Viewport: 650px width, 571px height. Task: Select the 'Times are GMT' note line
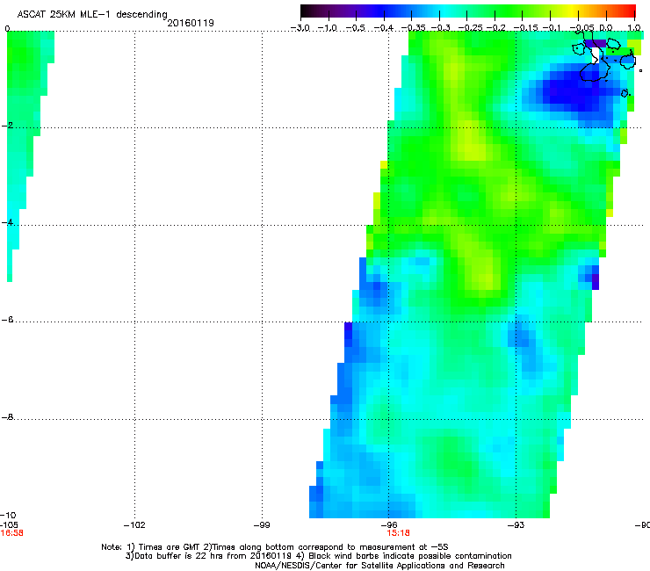coord(275,547)
